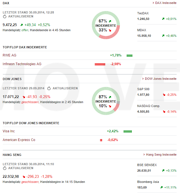Click the Hang Seng refresh icon
This screenshot has width=180, height=193.
click(x=4, y=168)
